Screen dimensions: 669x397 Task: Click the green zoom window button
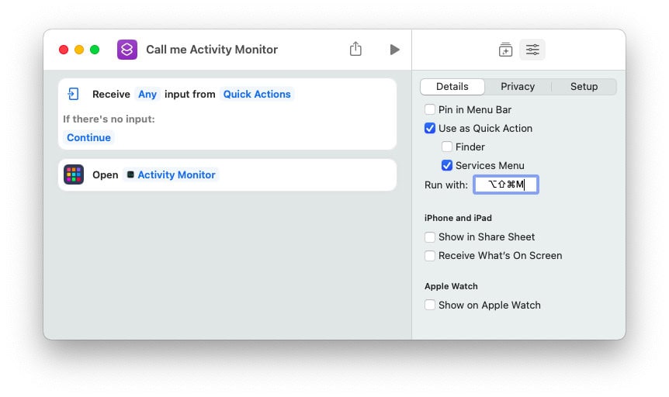[x=95, y=50]
